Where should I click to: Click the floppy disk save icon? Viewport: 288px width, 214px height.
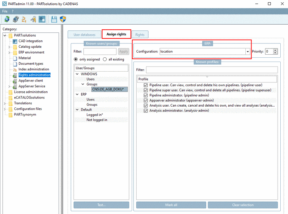pyautogui.click(x=54, y=19)
